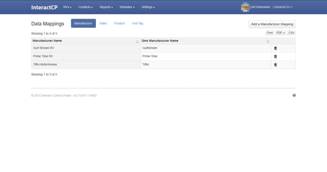Open the Contacts dropdown menu
327x172 pixels.
(x=86, y=7)
